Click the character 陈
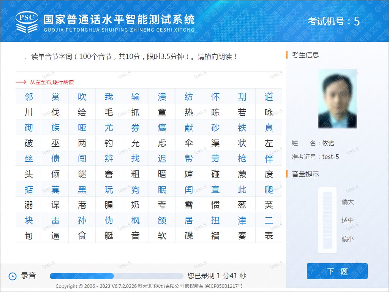The height and width of the screenshot is (292, 389). click(215, 112)
